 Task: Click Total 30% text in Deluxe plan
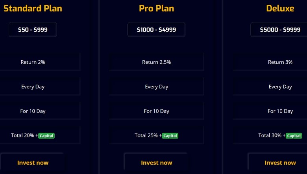tap(270, 135)
